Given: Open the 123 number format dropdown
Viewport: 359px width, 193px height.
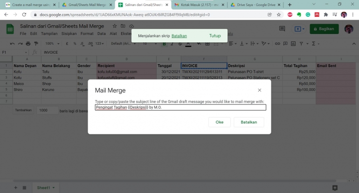Looking at the screenshot, I should [x=100, y=43].
